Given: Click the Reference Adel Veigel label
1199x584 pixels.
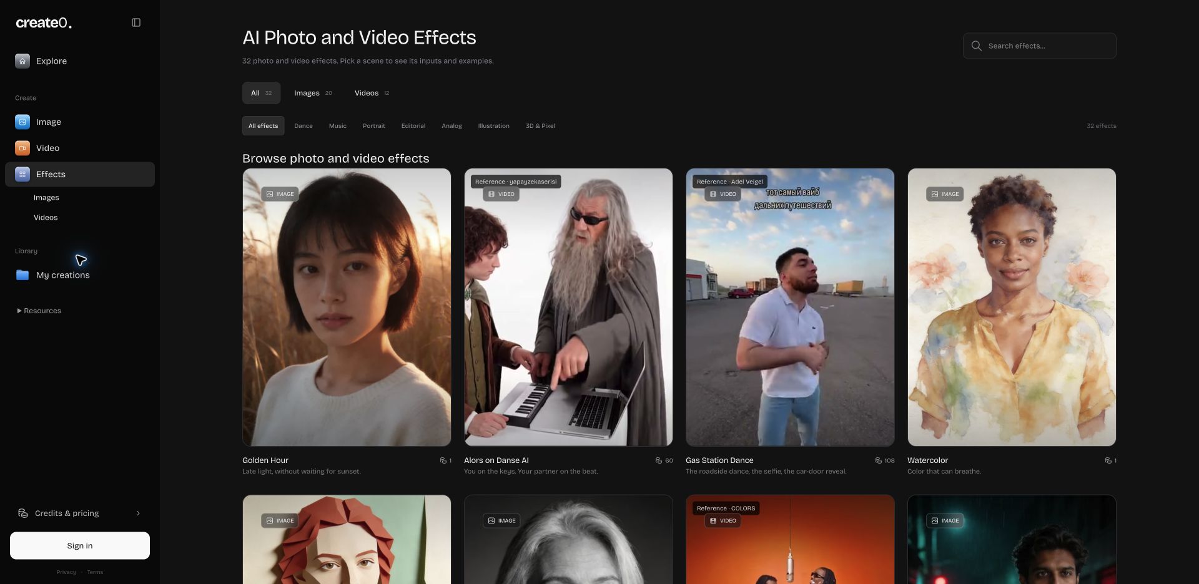Looking at the screenshot, I should [730, 182].
